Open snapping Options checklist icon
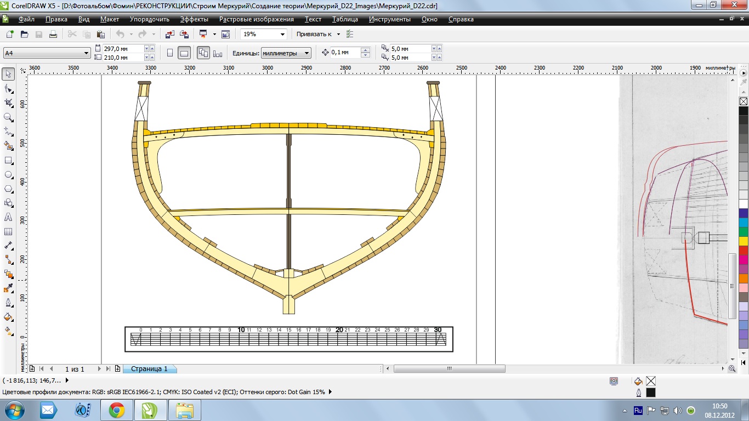 (x=350, y=34)
